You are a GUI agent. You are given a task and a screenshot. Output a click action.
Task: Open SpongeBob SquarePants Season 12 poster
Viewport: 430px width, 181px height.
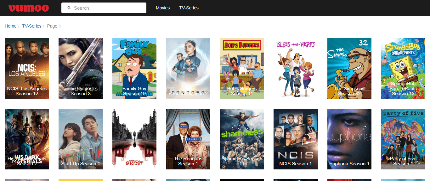coord(403,69)
